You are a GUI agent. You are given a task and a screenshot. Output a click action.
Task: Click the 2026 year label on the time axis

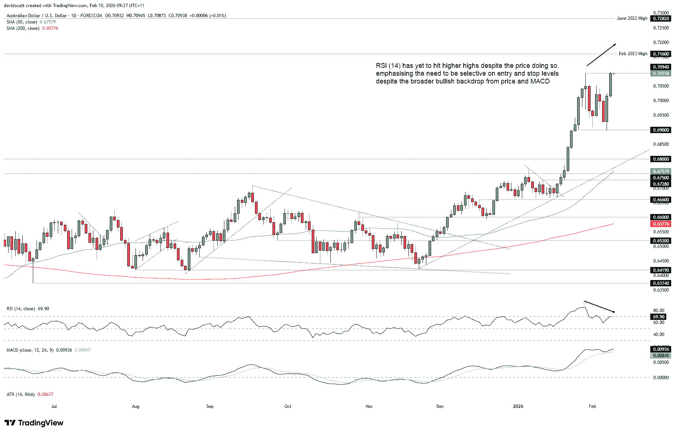pyautogui.click(x=518, y=406)
